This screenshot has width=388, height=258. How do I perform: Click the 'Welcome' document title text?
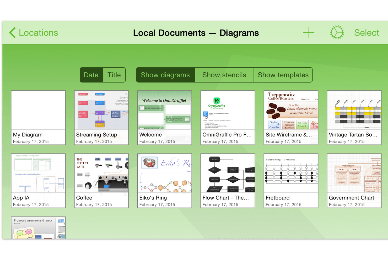point(150,135)
